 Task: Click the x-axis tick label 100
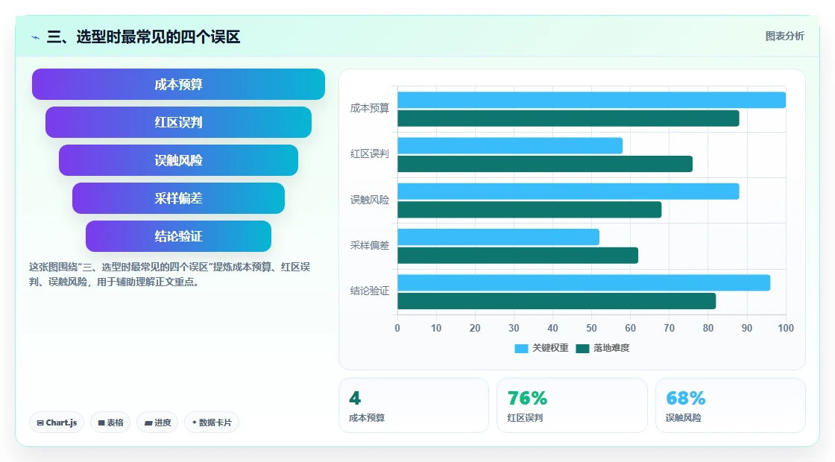pyautogui.click(x=786, y=329)
